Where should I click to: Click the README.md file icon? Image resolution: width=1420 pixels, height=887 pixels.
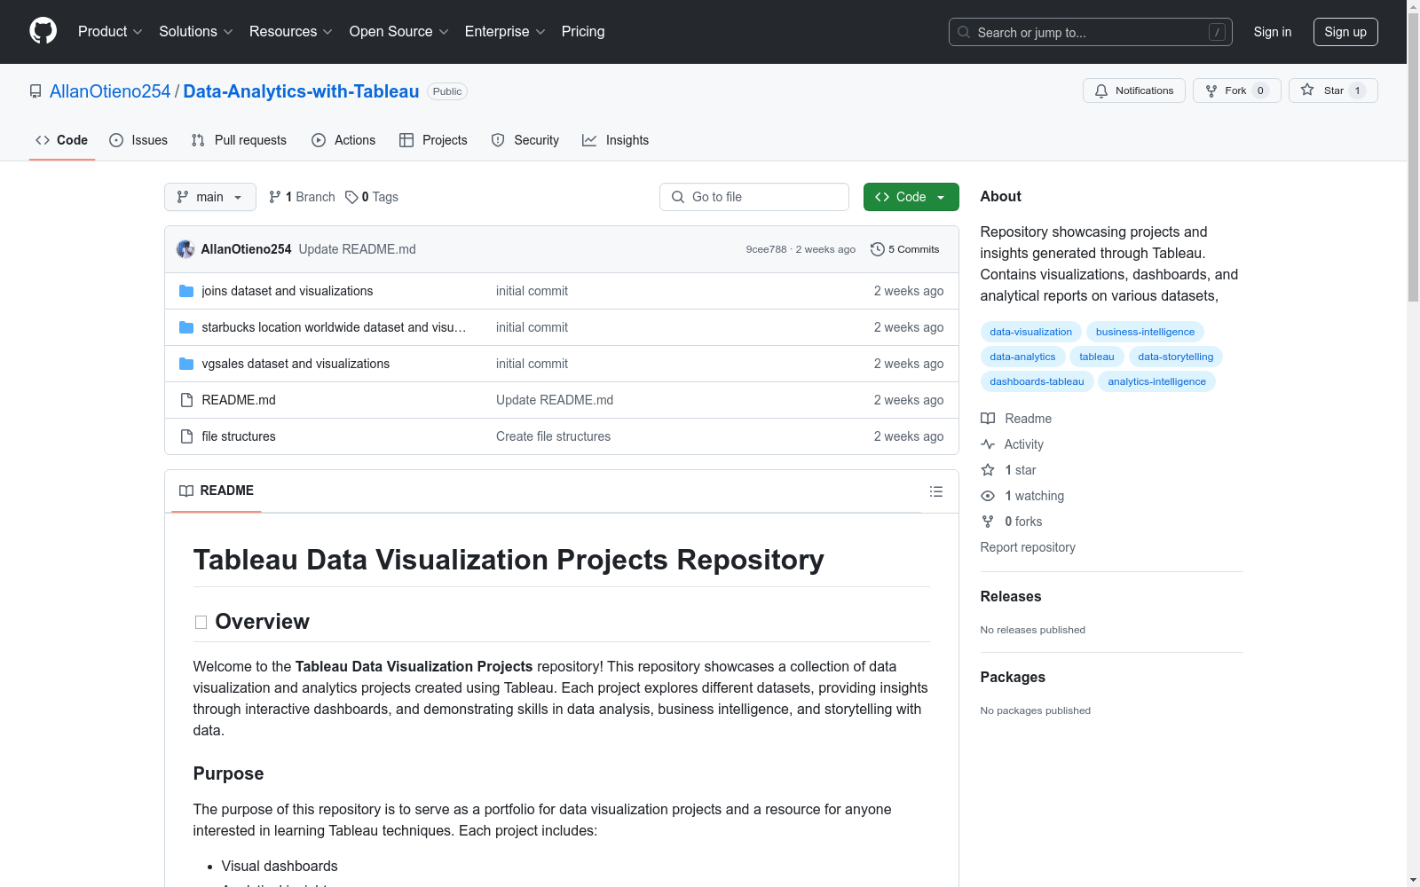click(186, 400)
